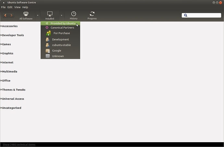Screen dimensions: 224x147
Task: Choose Development from the dropdown
Action: click(x=60, y=39)
